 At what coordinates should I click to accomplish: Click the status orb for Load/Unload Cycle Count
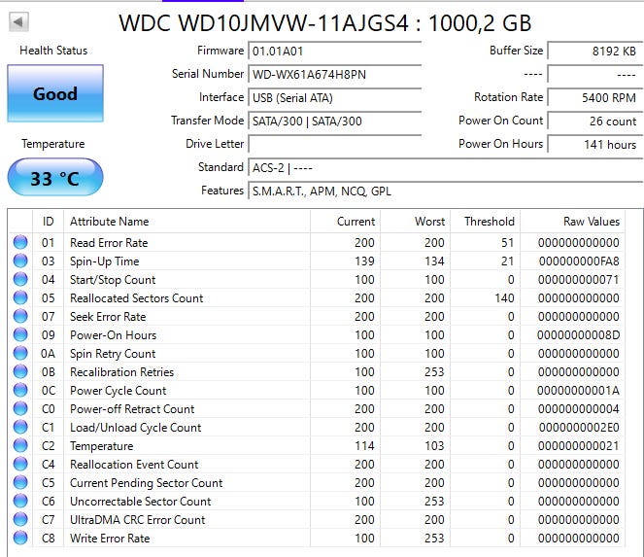[x=20, y=428]
